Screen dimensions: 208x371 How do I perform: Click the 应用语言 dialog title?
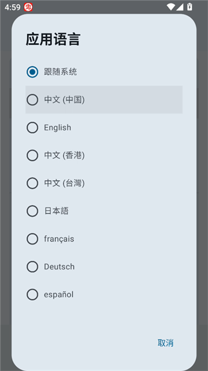pyautogui.click(x=53, y=39)
